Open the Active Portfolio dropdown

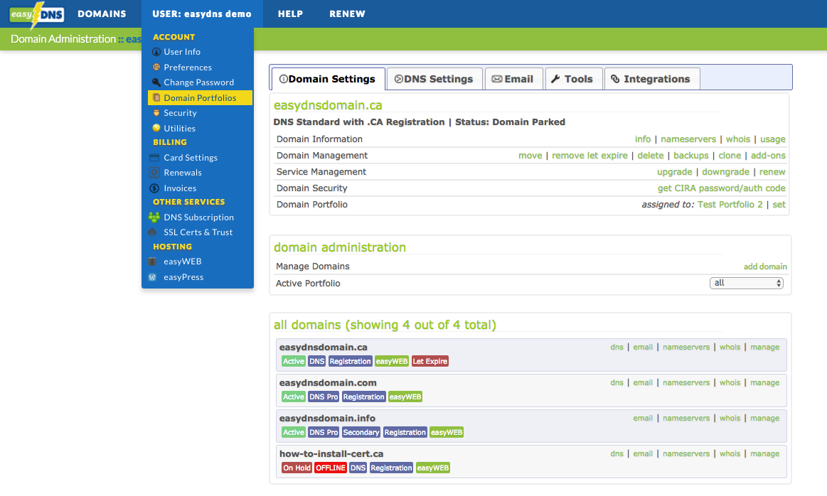click(747, 283)
